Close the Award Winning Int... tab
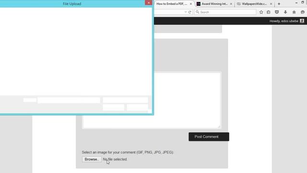Viewport: 307px width, 173px height. [231, 4]
